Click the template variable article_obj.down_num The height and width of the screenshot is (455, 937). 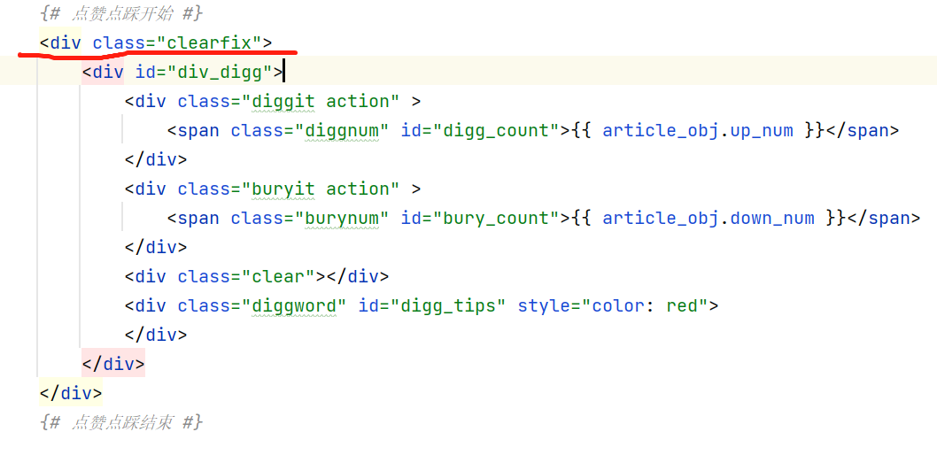pos(709,219)
